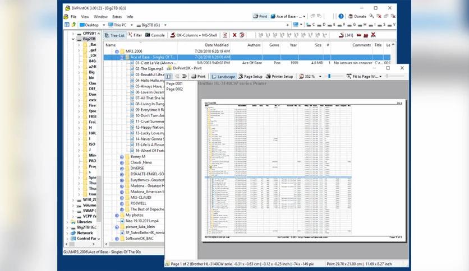Click the Print icon in the main toolbar
Screen dimensions: 469x271
coord(256,16)
